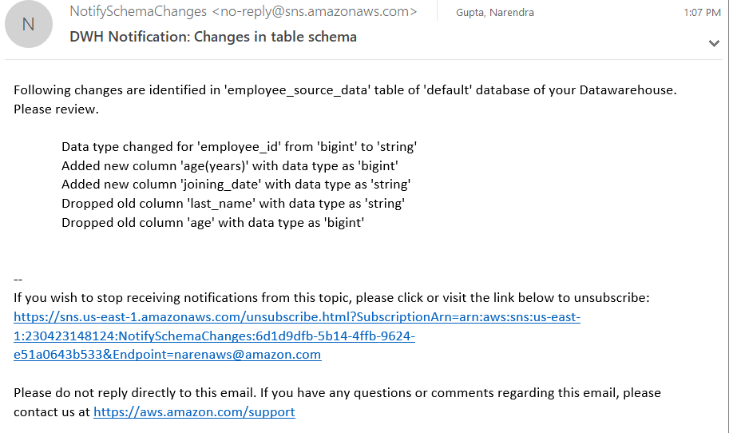
Task: Click the NotifySchemaChanges sender name
Action: [x=137, y=12]
